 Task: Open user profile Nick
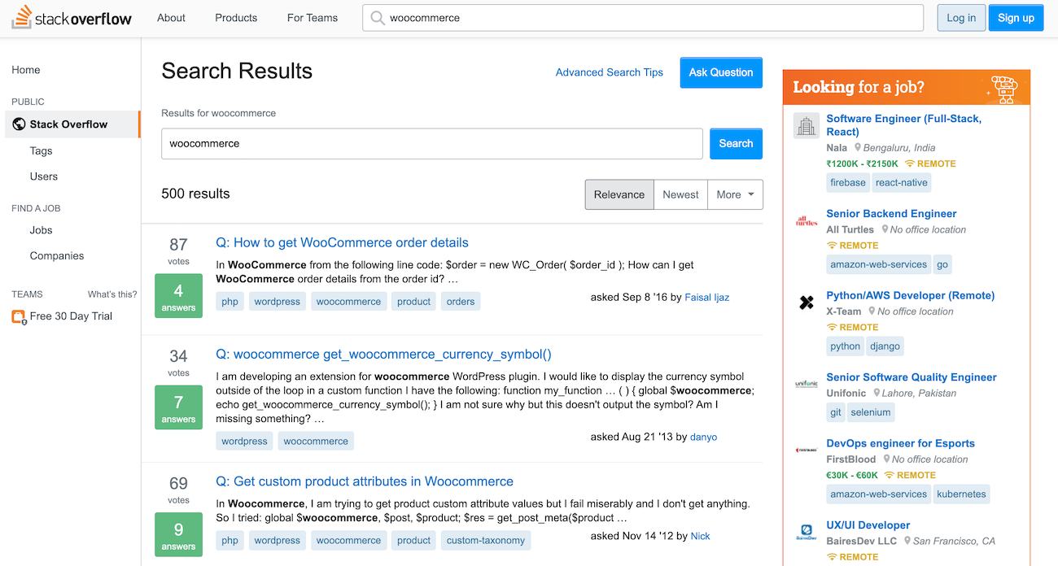pyautogui.click(x=701, y=536)
